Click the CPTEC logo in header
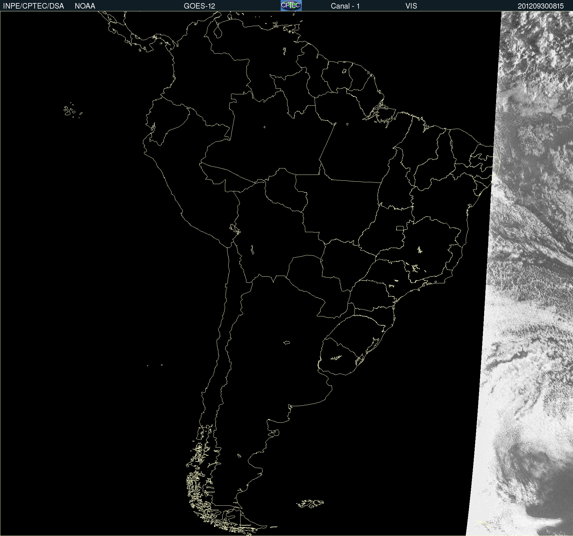Image resolution: width=573 pixels, height=536 pixels. [x=291, y=6]
